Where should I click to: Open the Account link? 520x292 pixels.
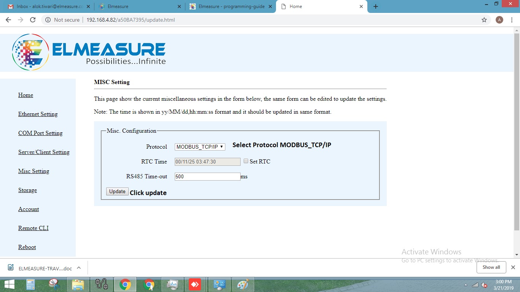pos(29,209)
